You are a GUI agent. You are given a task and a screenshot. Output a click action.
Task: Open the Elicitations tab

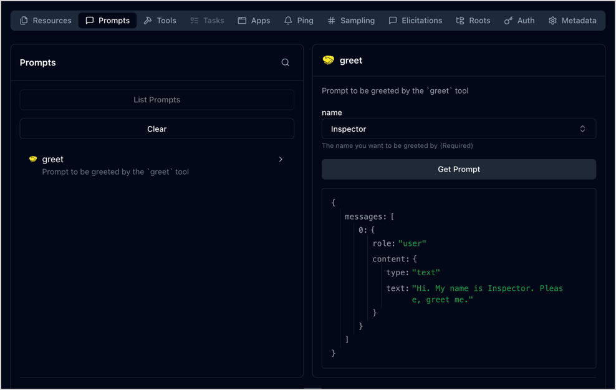click(x=415, y=21)
